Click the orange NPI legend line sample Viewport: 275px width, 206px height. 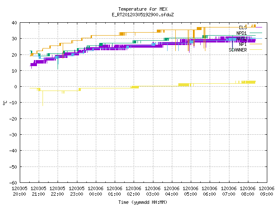(256, 44)
